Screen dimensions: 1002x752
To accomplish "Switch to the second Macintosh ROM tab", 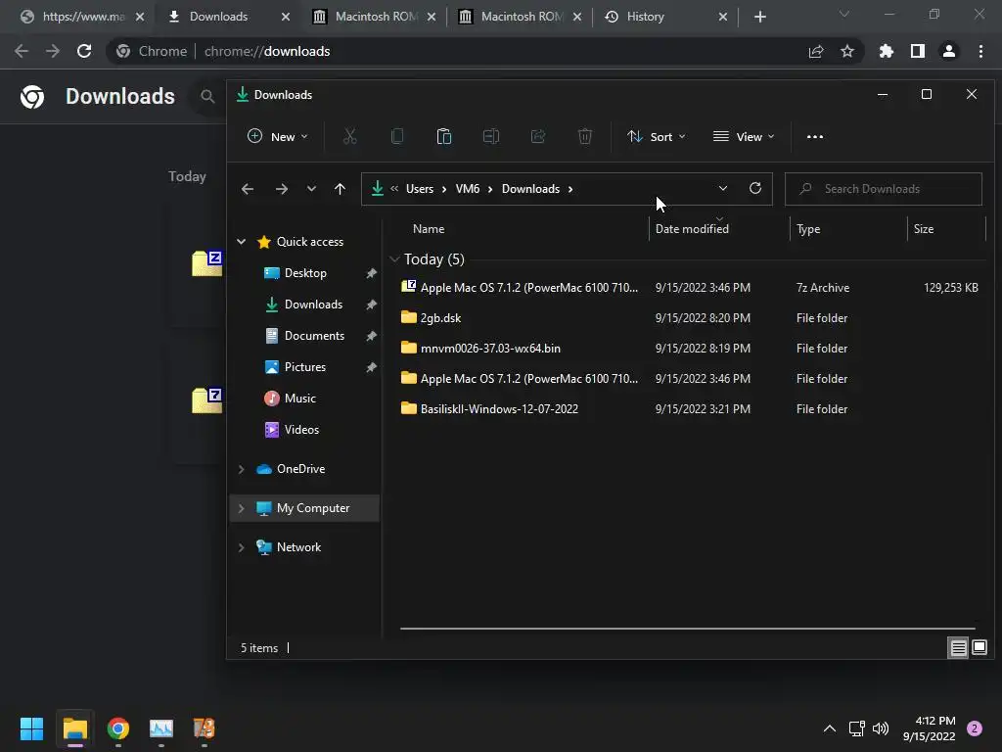I will point(522,17).
